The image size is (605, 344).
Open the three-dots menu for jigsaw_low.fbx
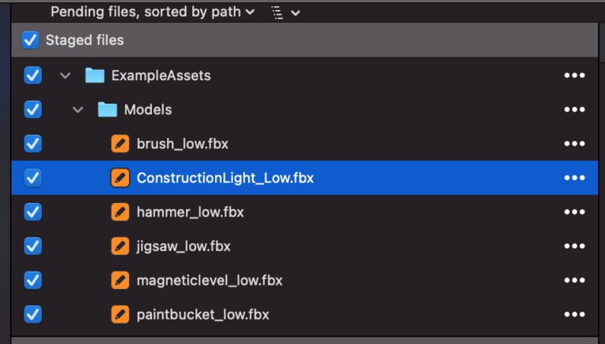574,246
